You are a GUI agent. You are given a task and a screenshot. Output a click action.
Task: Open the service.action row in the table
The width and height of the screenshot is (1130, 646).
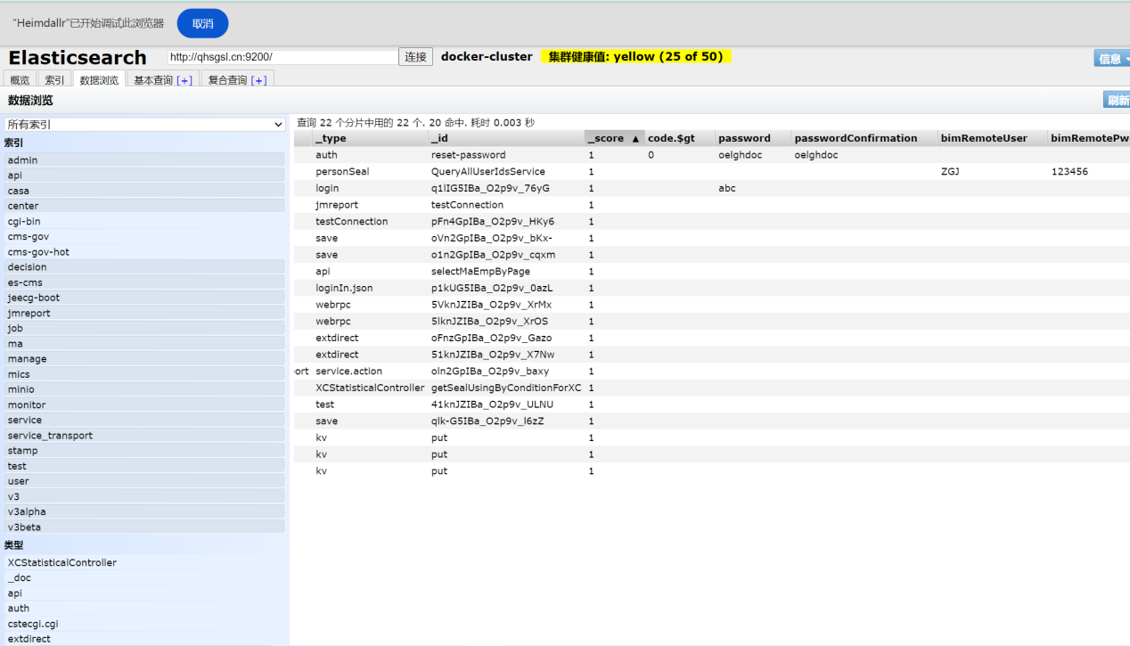[712, 372]
